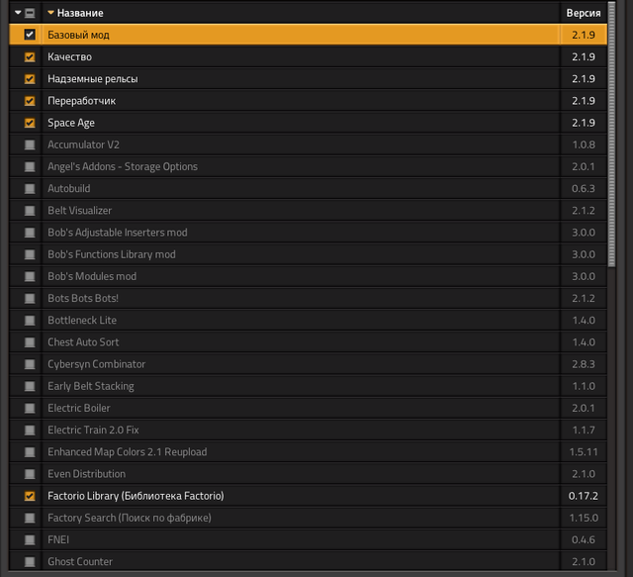Select the Bots Bots Bots! name
Viewport: 633px width, 577px height.
83,298
